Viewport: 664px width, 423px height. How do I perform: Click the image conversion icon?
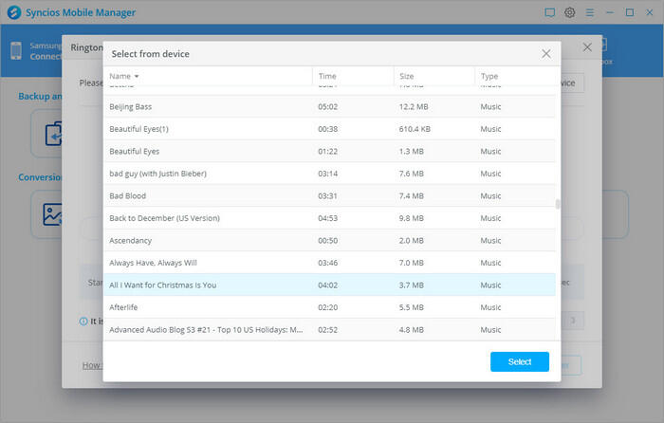coord(51,214)
